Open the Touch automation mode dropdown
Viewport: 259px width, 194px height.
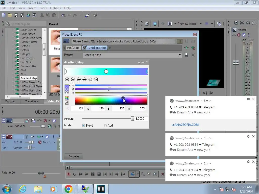54,142
